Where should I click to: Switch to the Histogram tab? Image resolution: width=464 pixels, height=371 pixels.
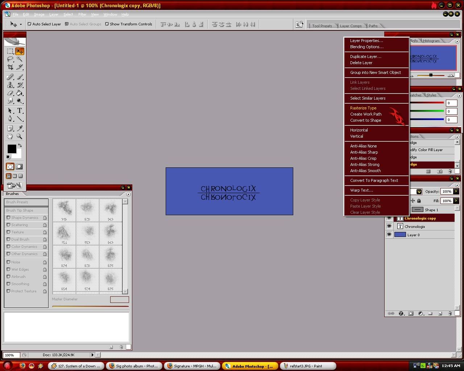[431, 41]
